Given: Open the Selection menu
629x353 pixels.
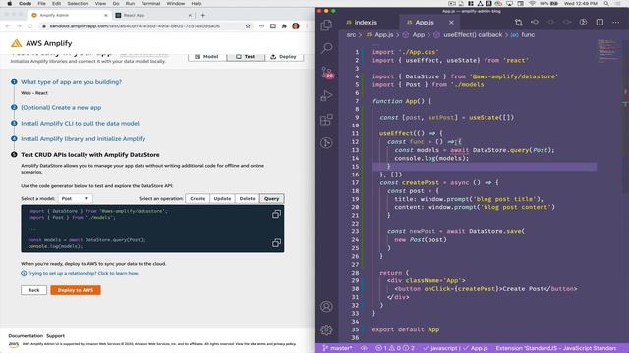Looking at the screenshot, I should click(78, 3).
